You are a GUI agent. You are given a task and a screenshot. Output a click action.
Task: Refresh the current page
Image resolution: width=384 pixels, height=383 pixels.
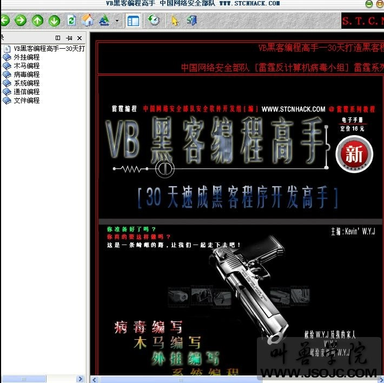point(71,21)
